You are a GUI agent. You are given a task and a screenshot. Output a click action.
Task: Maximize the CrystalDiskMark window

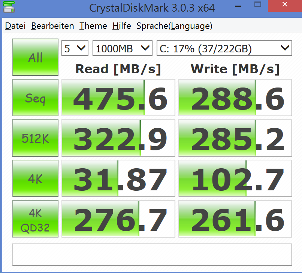[258, 4]
